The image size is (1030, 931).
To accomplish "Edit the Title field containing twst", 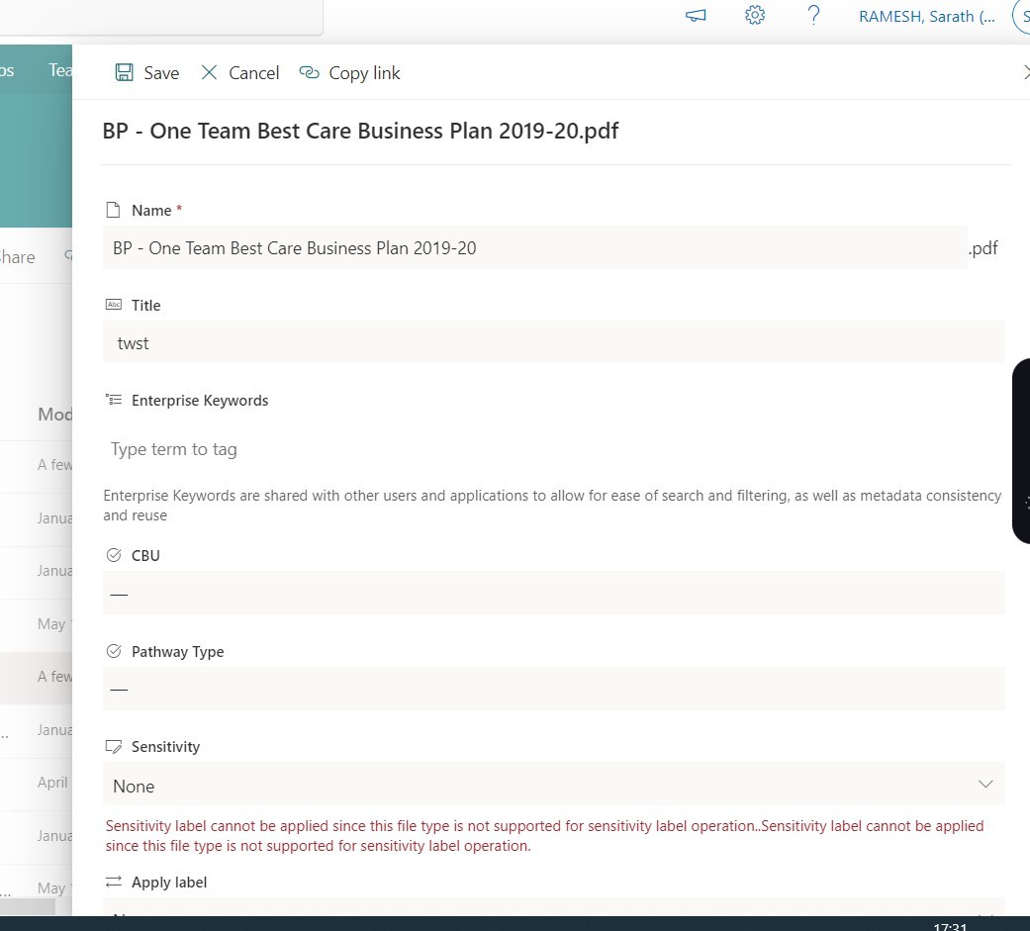I will coord(554,342).
